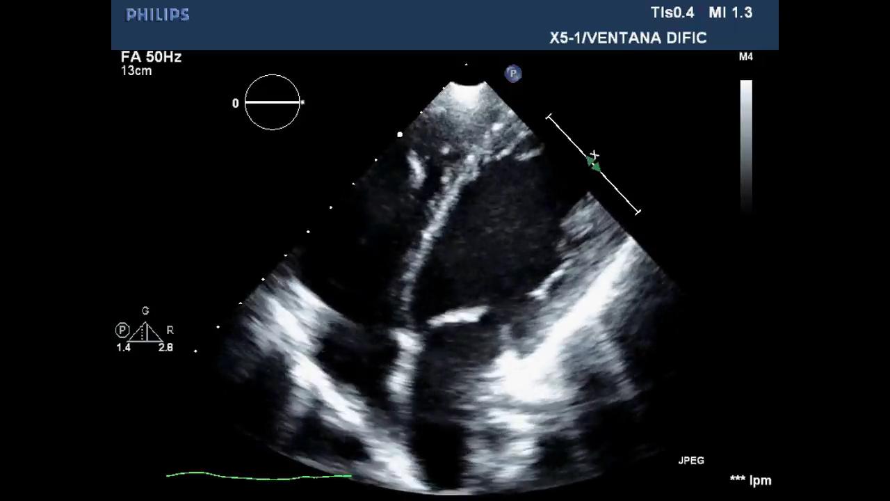This screenshot has width=890, height=501.
Task: Click the MI 1.3 mechanical index readout
Action: click(730, 13)
